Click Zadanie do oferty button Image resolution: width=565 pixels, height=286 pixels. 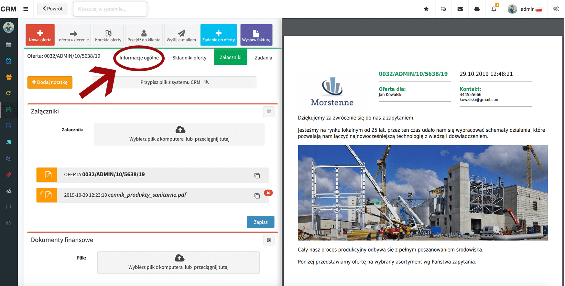click(x=218, y=35)
